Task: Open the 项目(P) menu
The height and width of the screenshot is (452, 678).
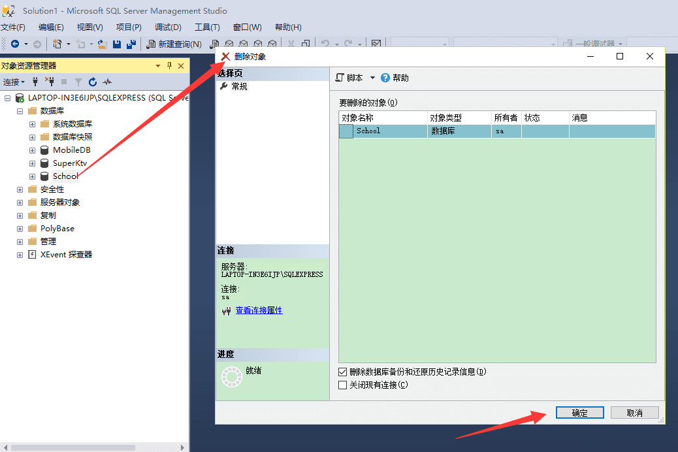Action: tap(129, 27)
